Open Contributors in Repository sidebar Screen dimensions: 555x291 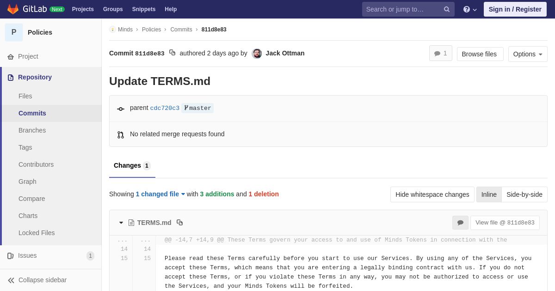36,164
